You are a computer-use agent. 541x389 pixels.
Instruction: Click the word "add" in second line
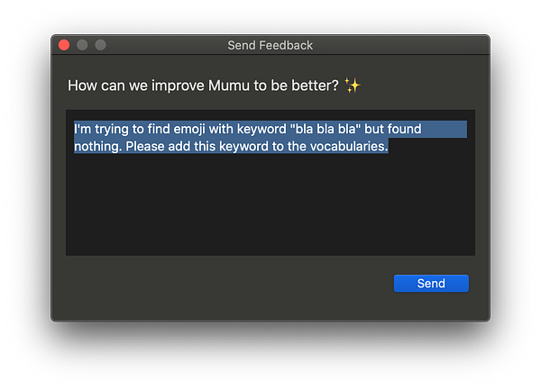(x=186, y=147)
